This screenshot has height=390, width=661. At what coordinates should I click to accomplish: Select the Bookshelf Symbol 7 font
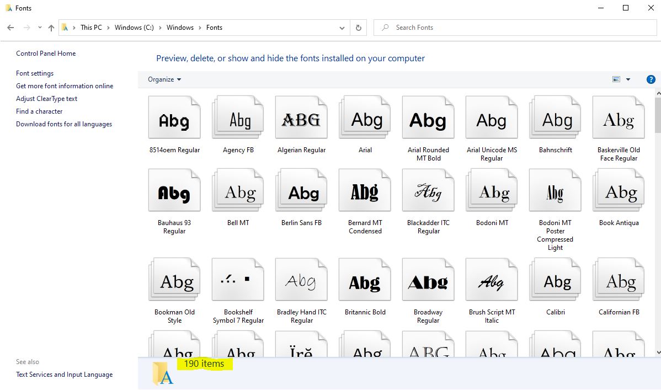[238, 281]
